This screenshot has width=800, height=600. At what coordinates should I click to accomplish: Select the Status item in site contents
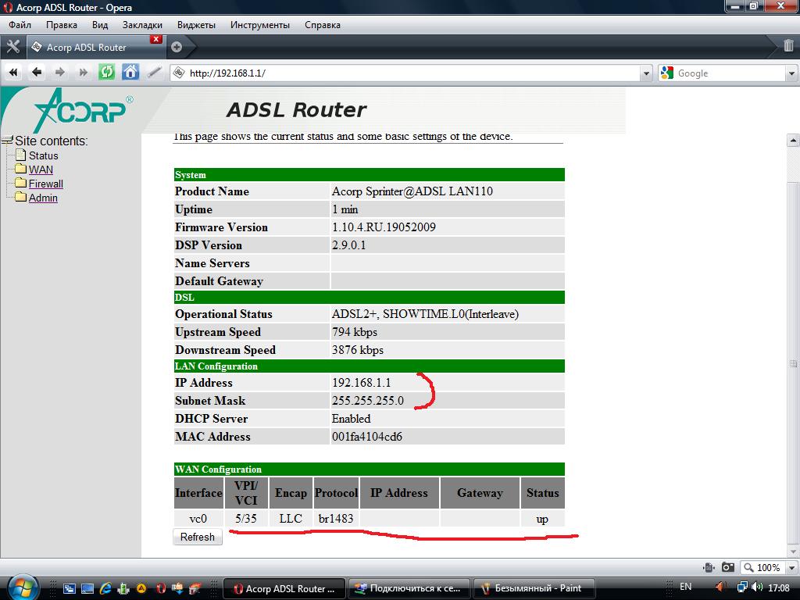pos(43,155)
